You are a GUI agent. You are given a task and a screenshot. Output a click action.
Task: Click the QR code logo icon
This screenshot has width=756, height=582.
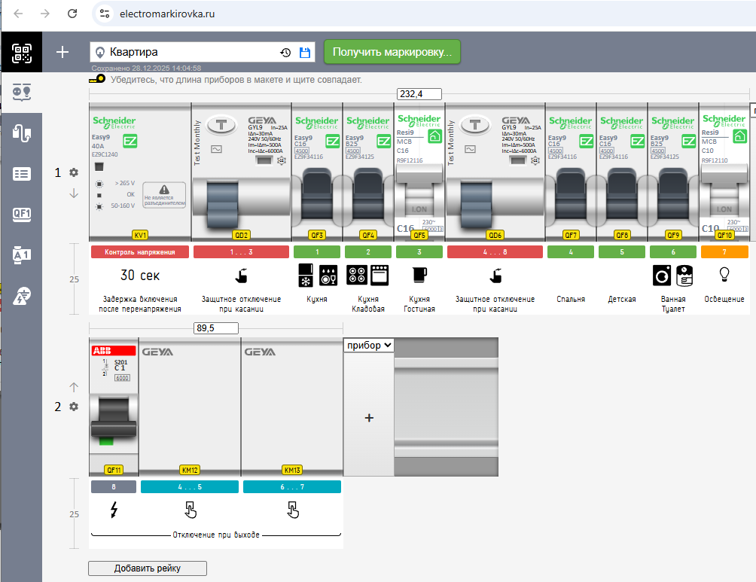21,53
